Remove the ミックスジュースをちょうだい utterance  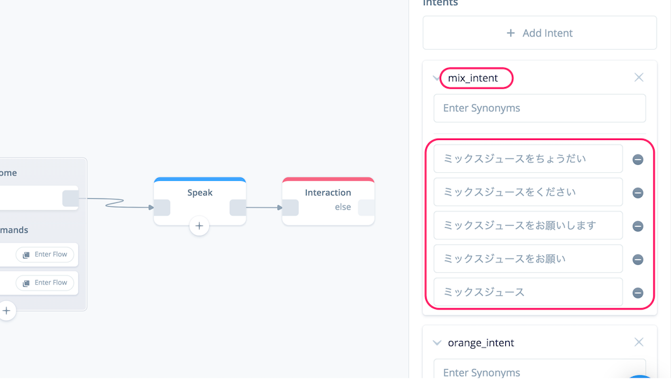click(638, 160)
